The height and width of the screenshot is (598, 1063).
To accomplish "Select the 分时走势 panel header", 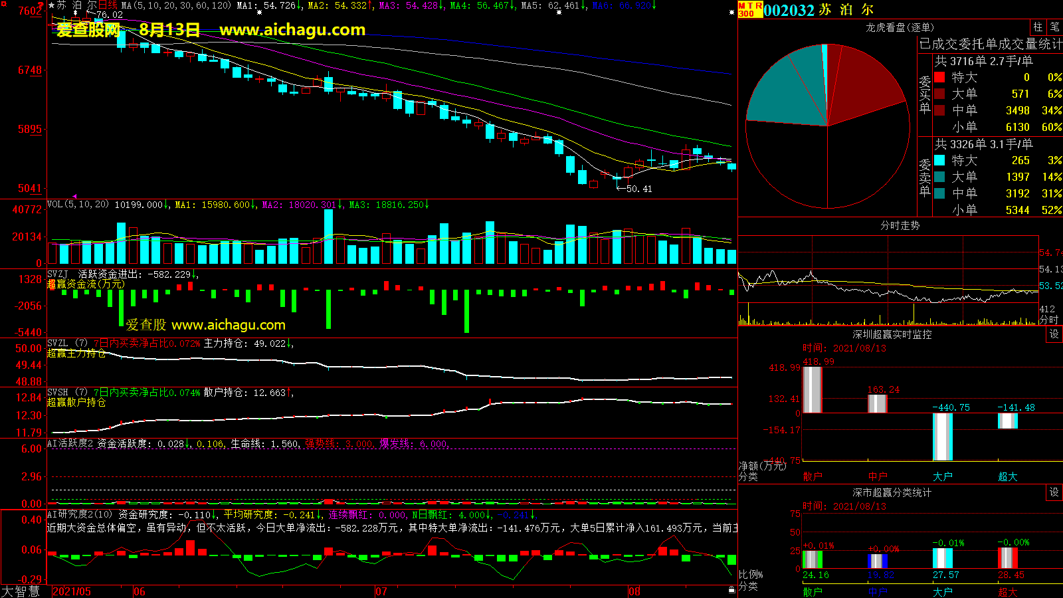I will [900, 225].
